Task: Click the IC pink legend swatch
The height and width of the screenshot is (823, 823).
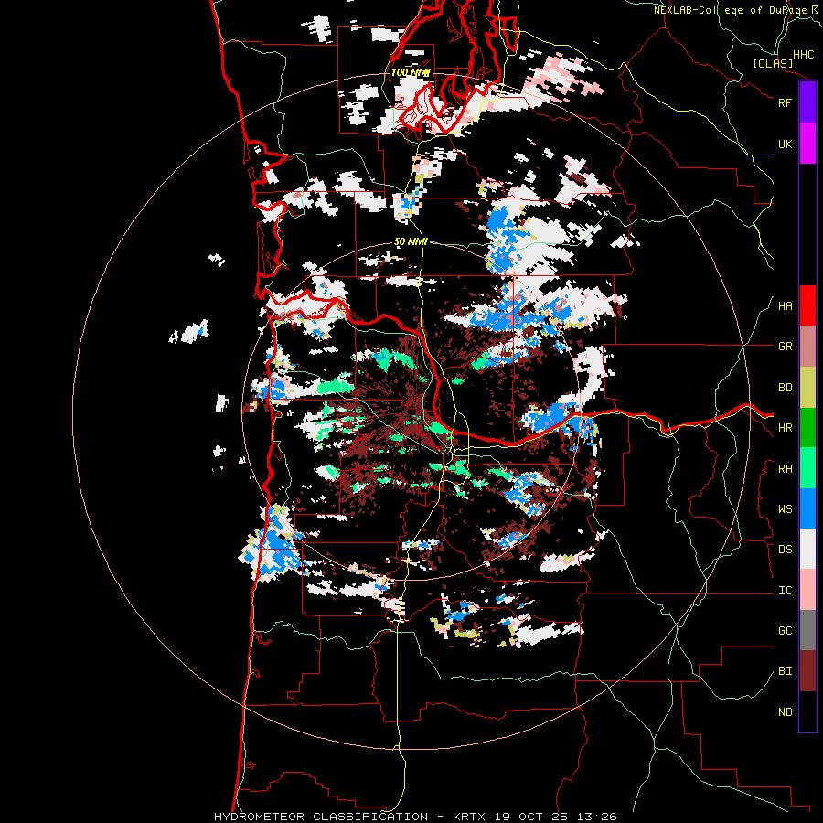Action: (807, 590)
